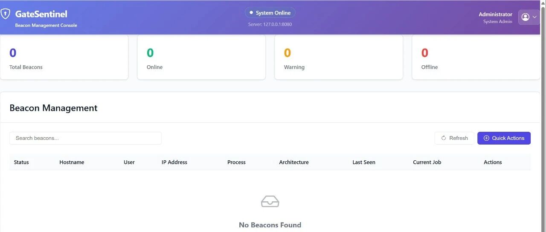Click the Beacon Management Console subtitle

(x=46, y=25)
